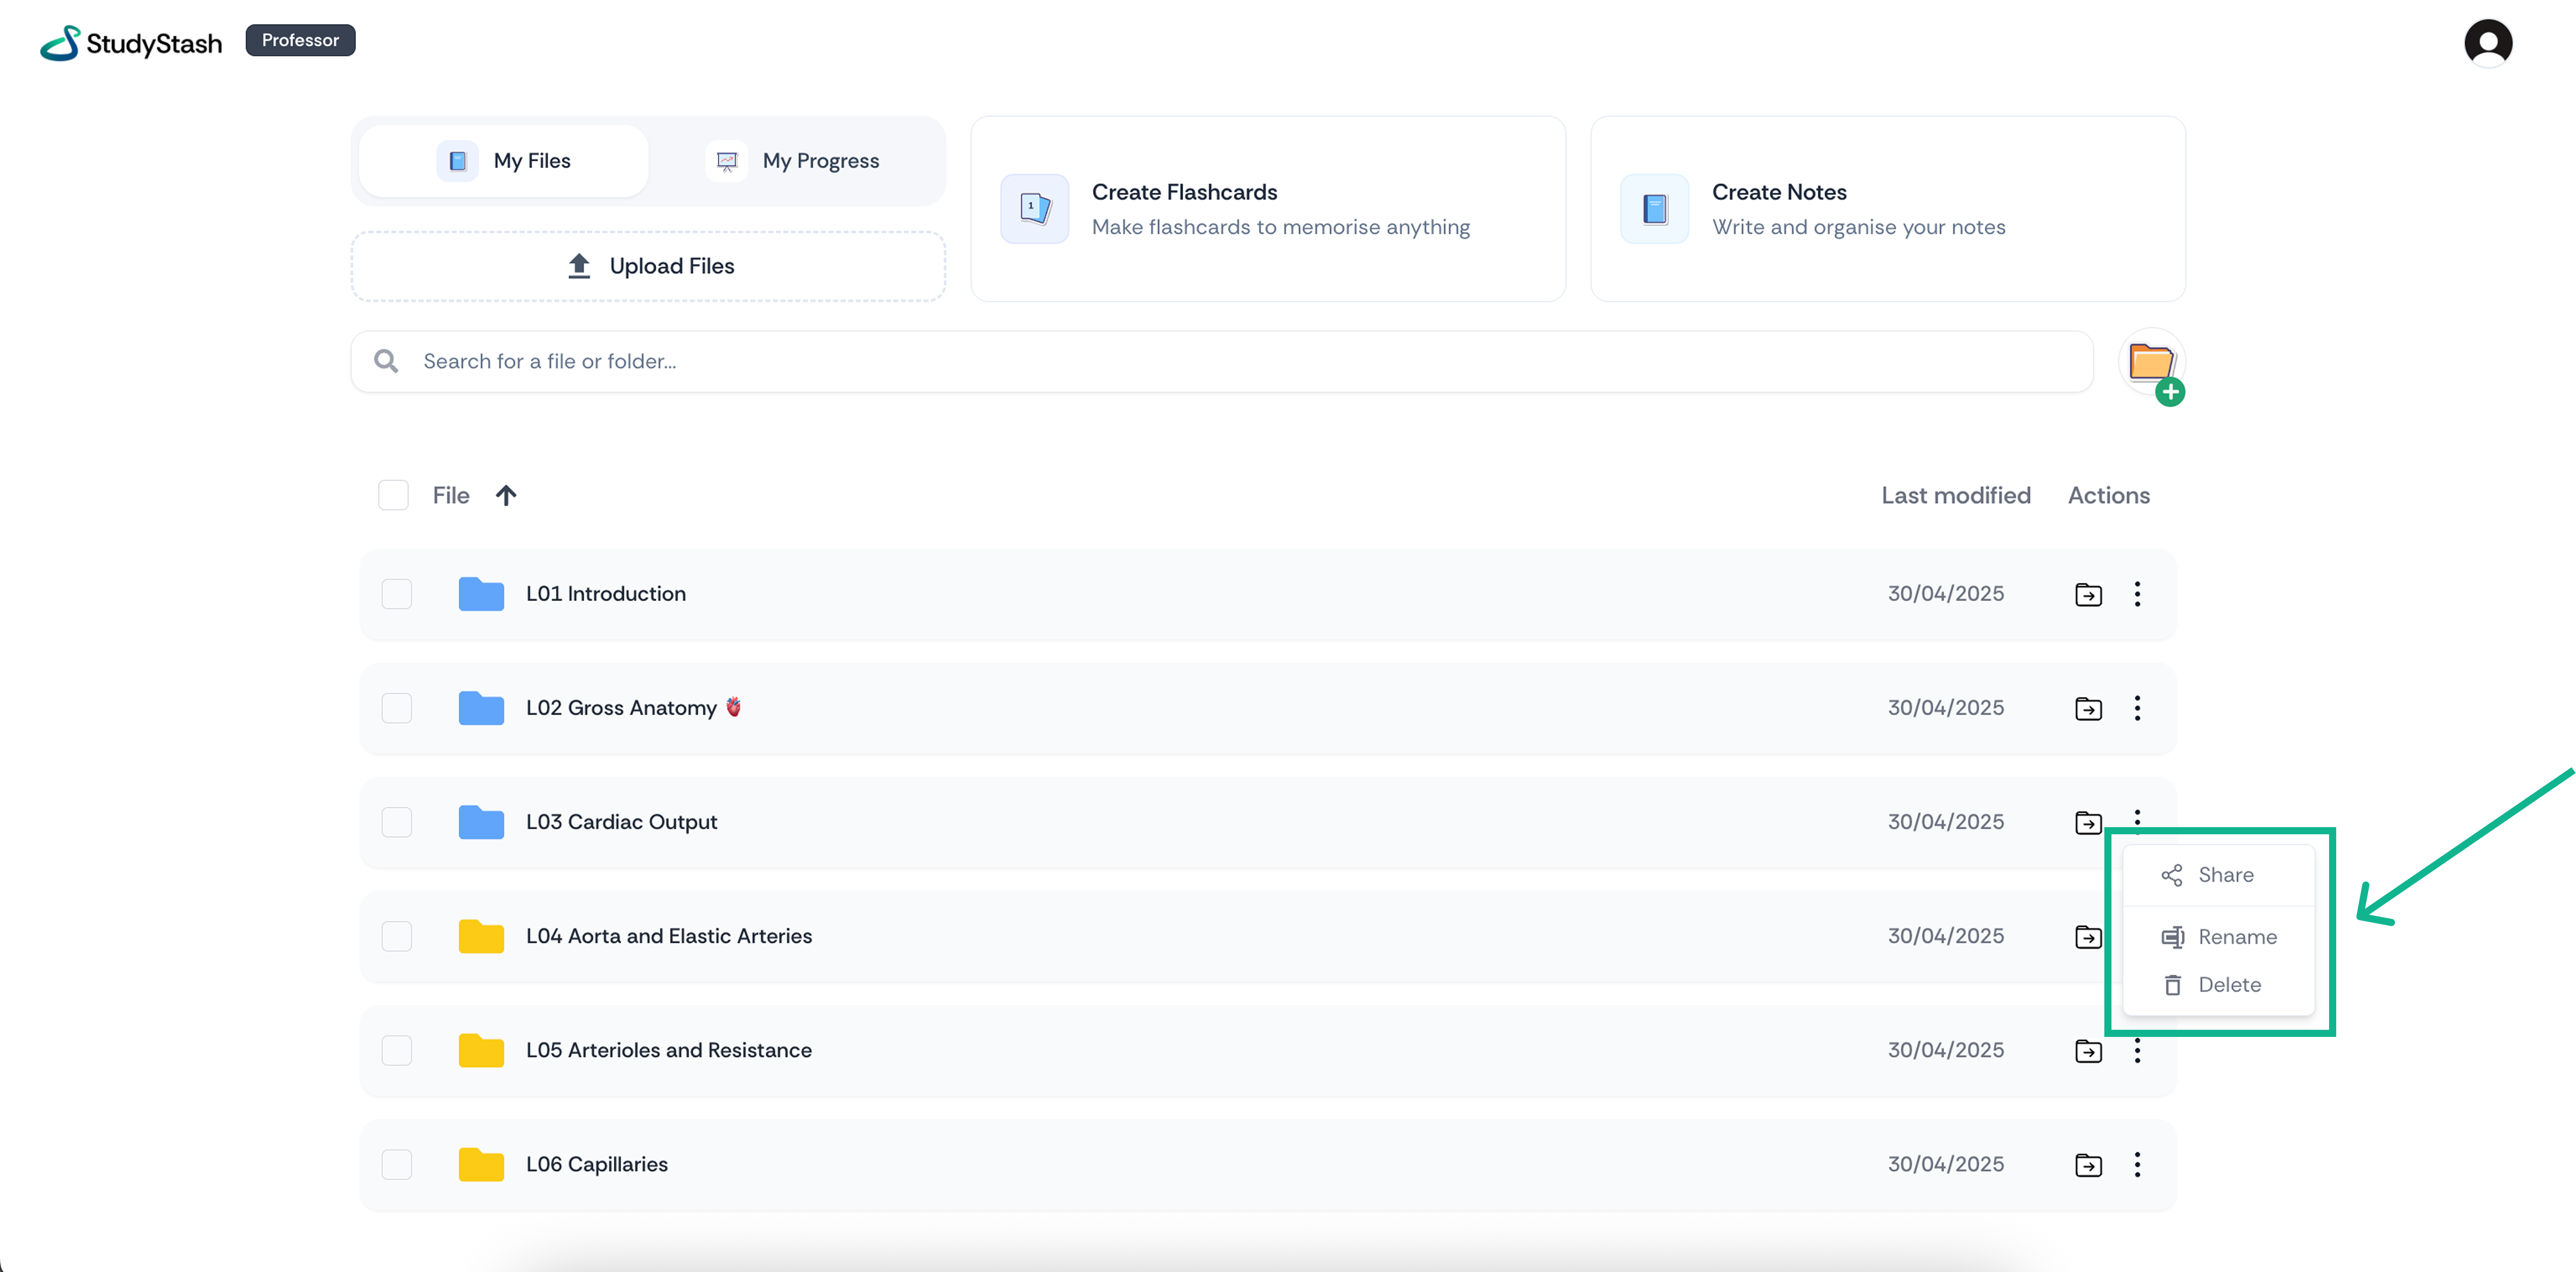
Task: Click the StudyStash logo
Action: tap(131, 43)
